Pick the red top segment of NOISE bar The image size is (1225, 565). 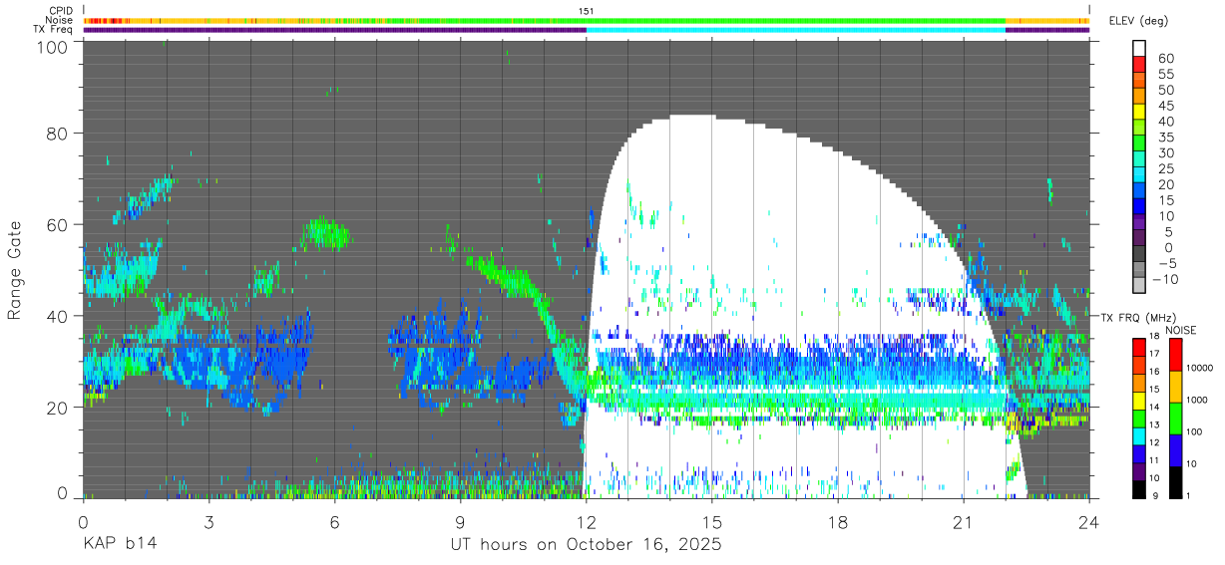[1176, 354]
